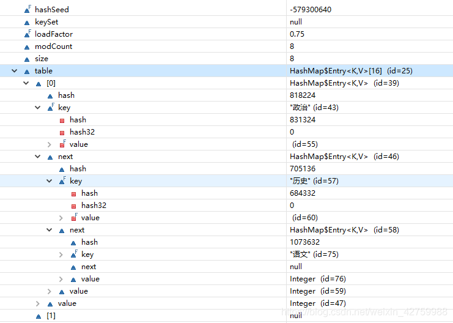Image resolution: width=453 pixels, height=323 pixels.
Task: Click the icon of next (id=46)
Action: [x=50, y=157]
